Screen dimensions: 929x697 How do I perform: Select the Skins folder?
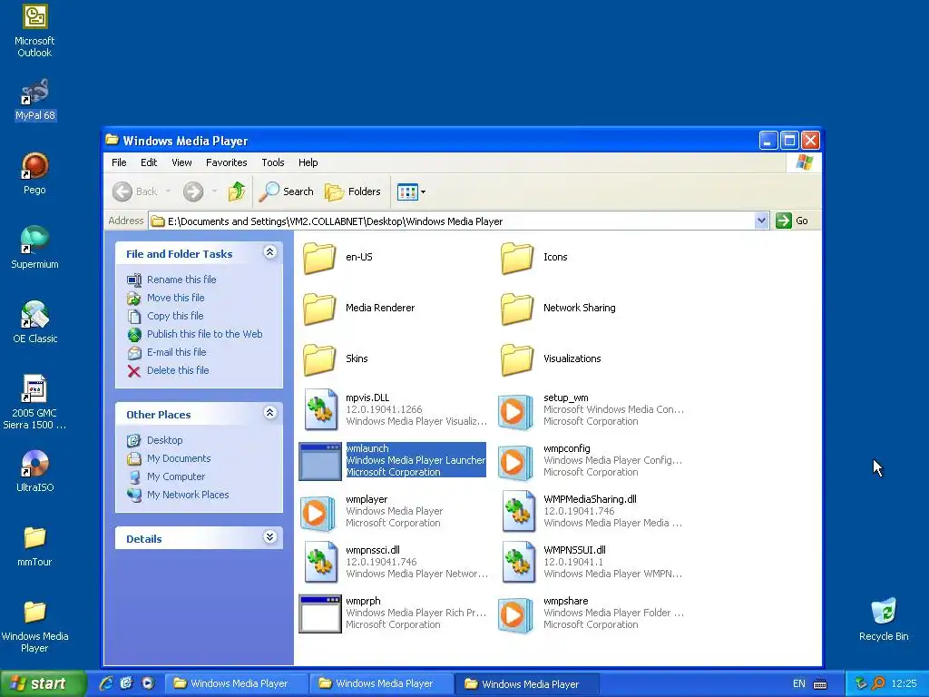tap(320, 359)
